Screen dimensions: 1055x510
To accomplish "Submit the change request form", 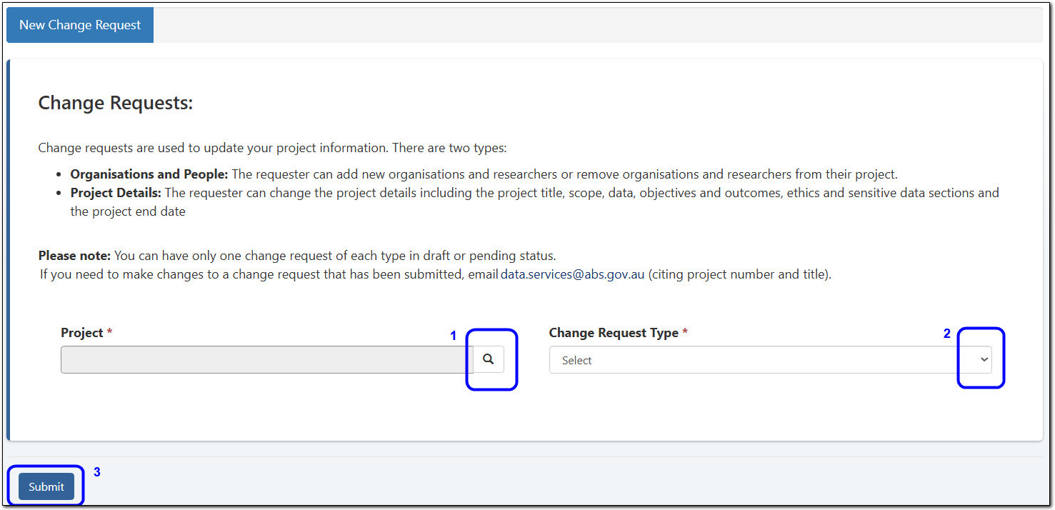I will click(x=45, y=486).
